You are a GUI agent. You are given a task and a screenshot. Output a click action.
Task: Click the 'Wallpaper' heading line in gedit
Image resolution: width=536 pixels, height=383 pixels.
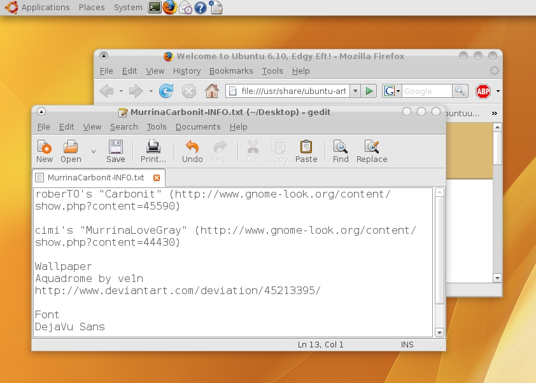click(x=63, y=266)
